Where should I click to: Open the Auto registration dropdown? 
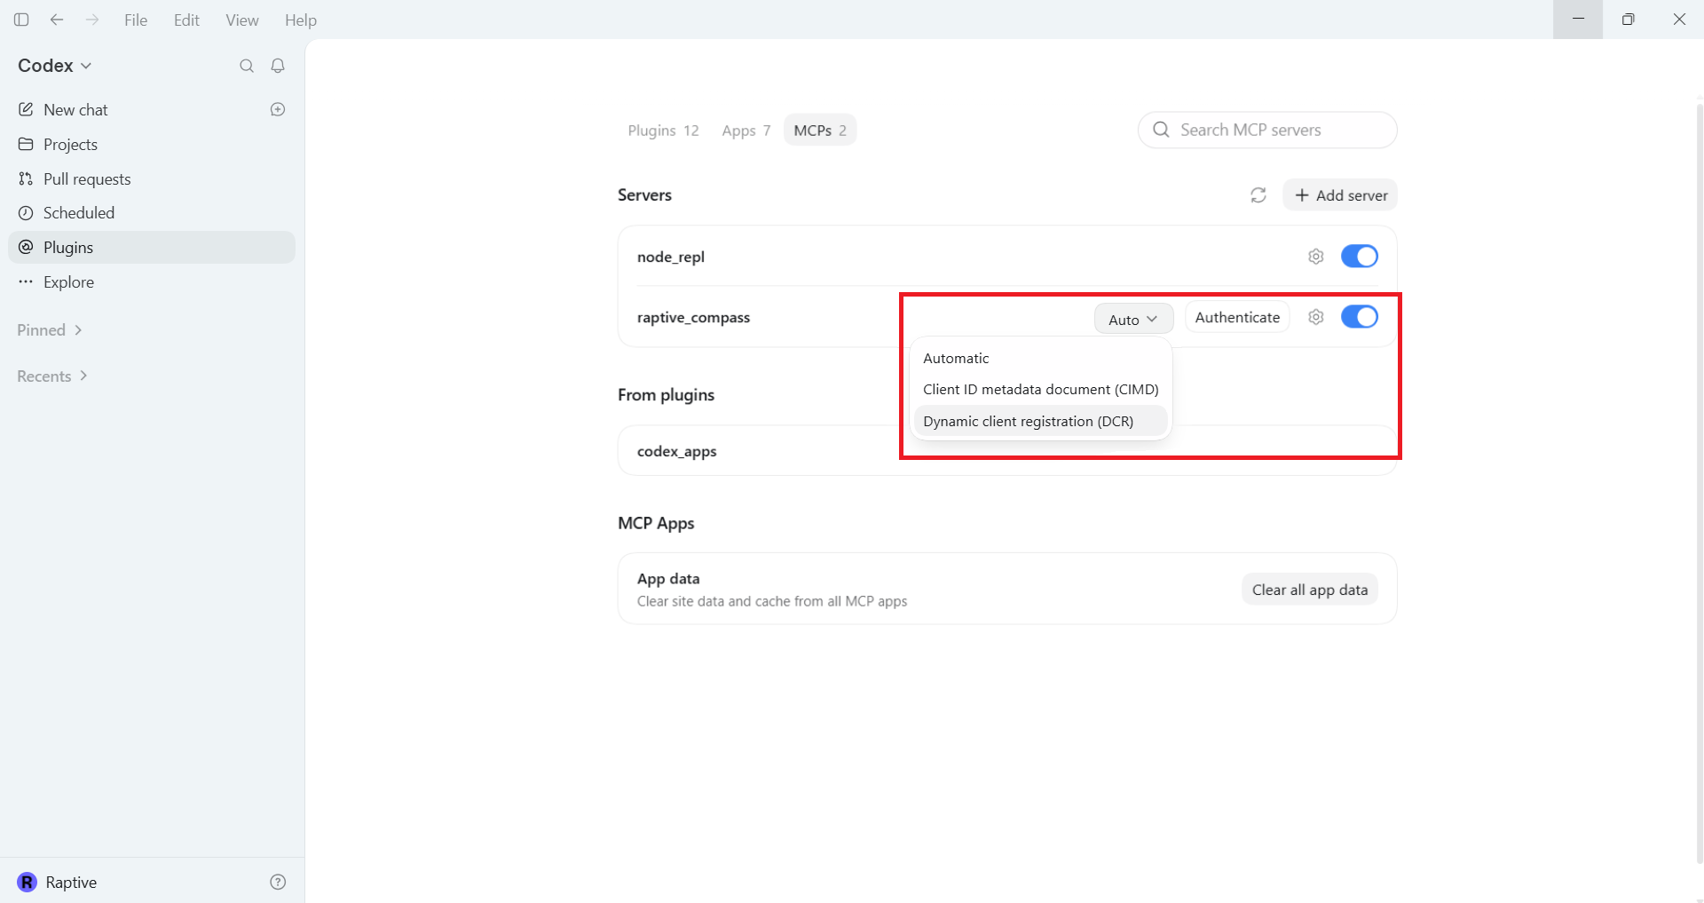tap(1133, 319)
